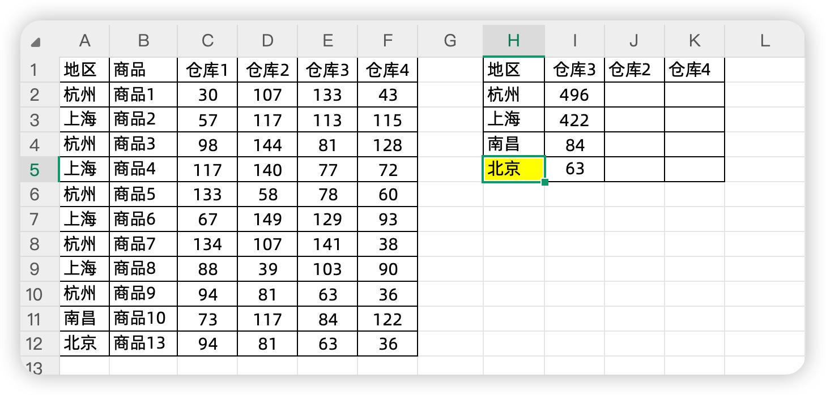Select the empty 仓库4 cell for 北京
826x395 pixels.
(694, 169)
